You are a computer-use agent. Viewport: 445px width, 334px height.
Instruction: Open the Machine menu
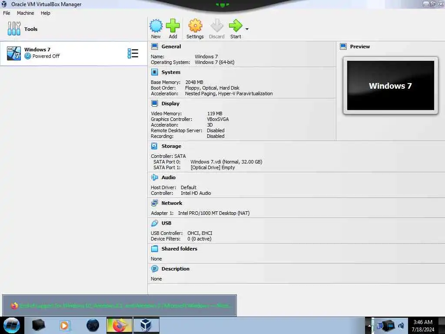click(25, 13)
